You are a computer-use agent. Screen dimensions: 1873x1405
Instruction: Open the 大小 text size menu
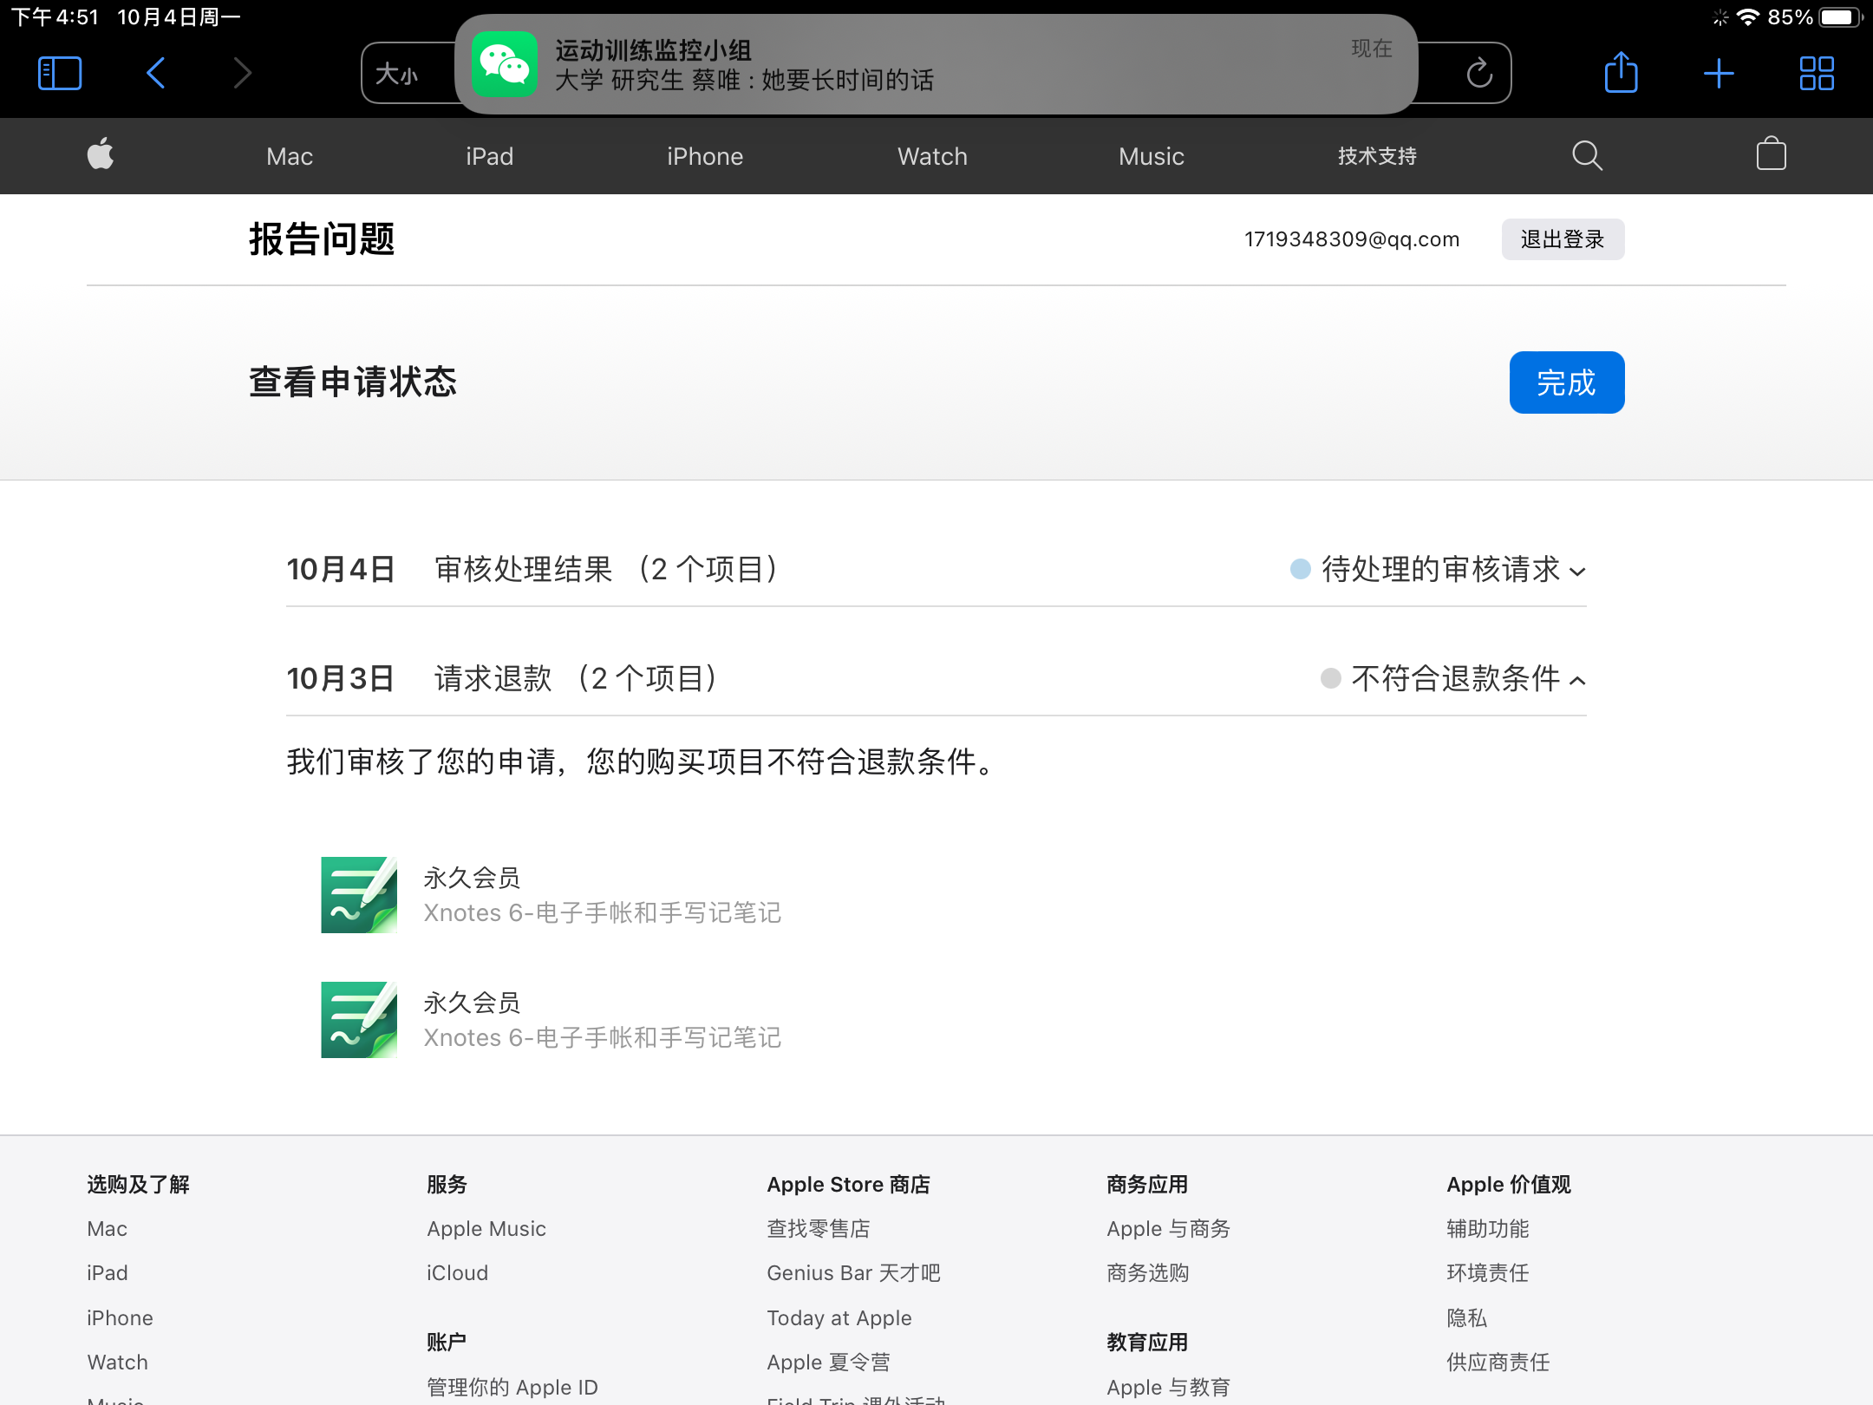[x=397, y=75]
